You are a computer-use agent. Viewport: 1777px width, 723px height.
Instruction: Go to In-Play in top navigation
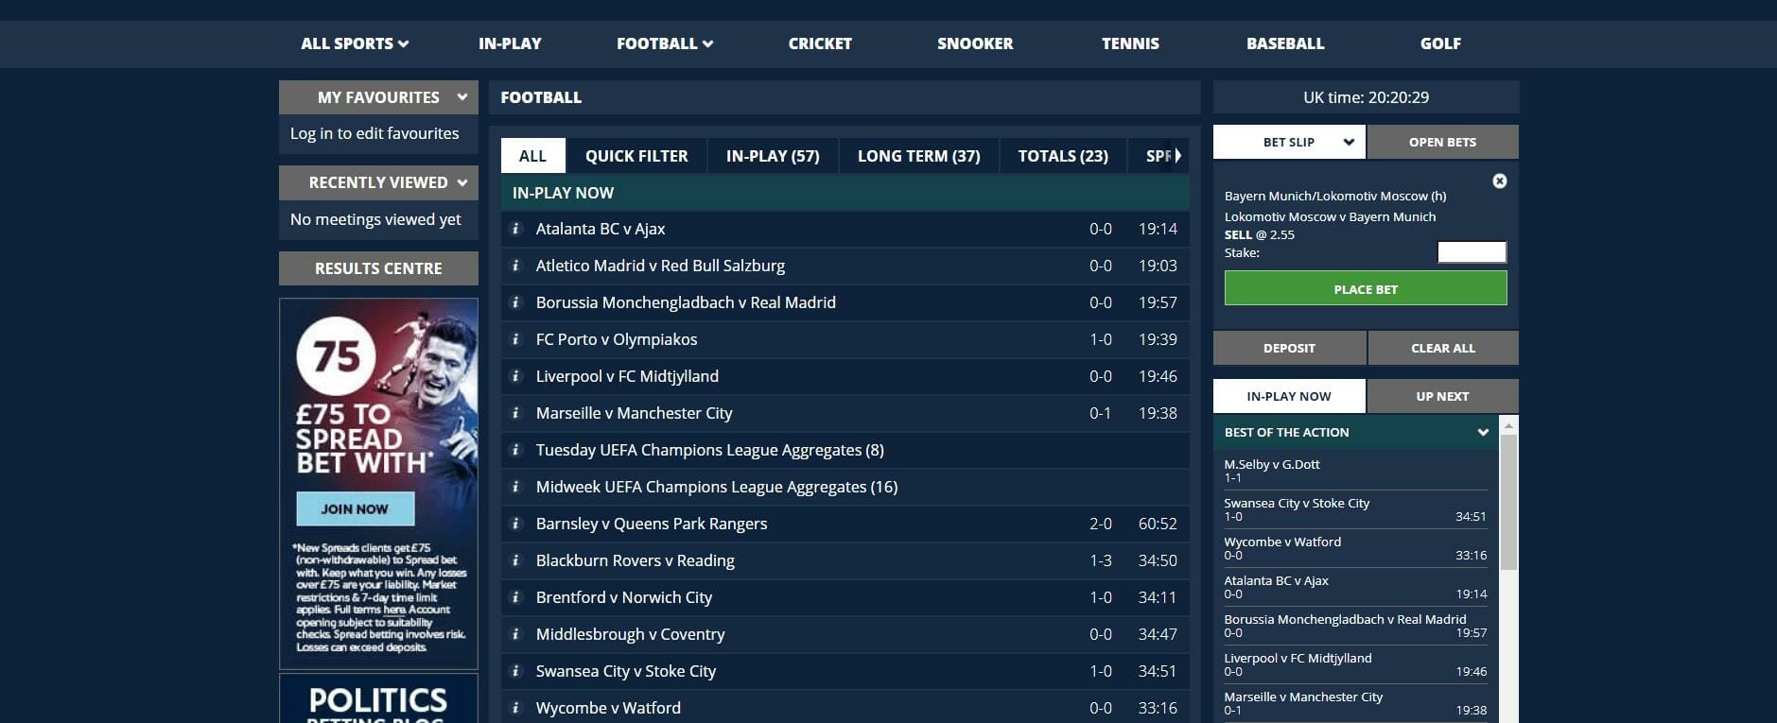[510, 43]
